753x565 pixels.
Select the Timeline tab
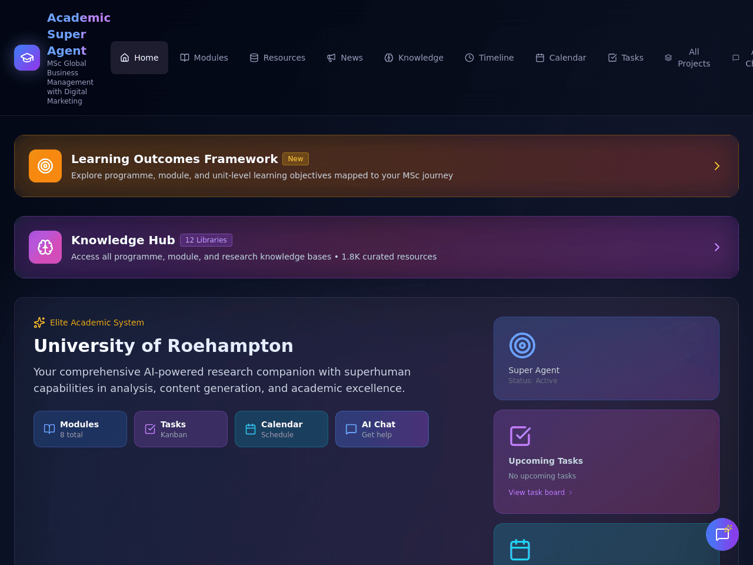coord(489,58)
